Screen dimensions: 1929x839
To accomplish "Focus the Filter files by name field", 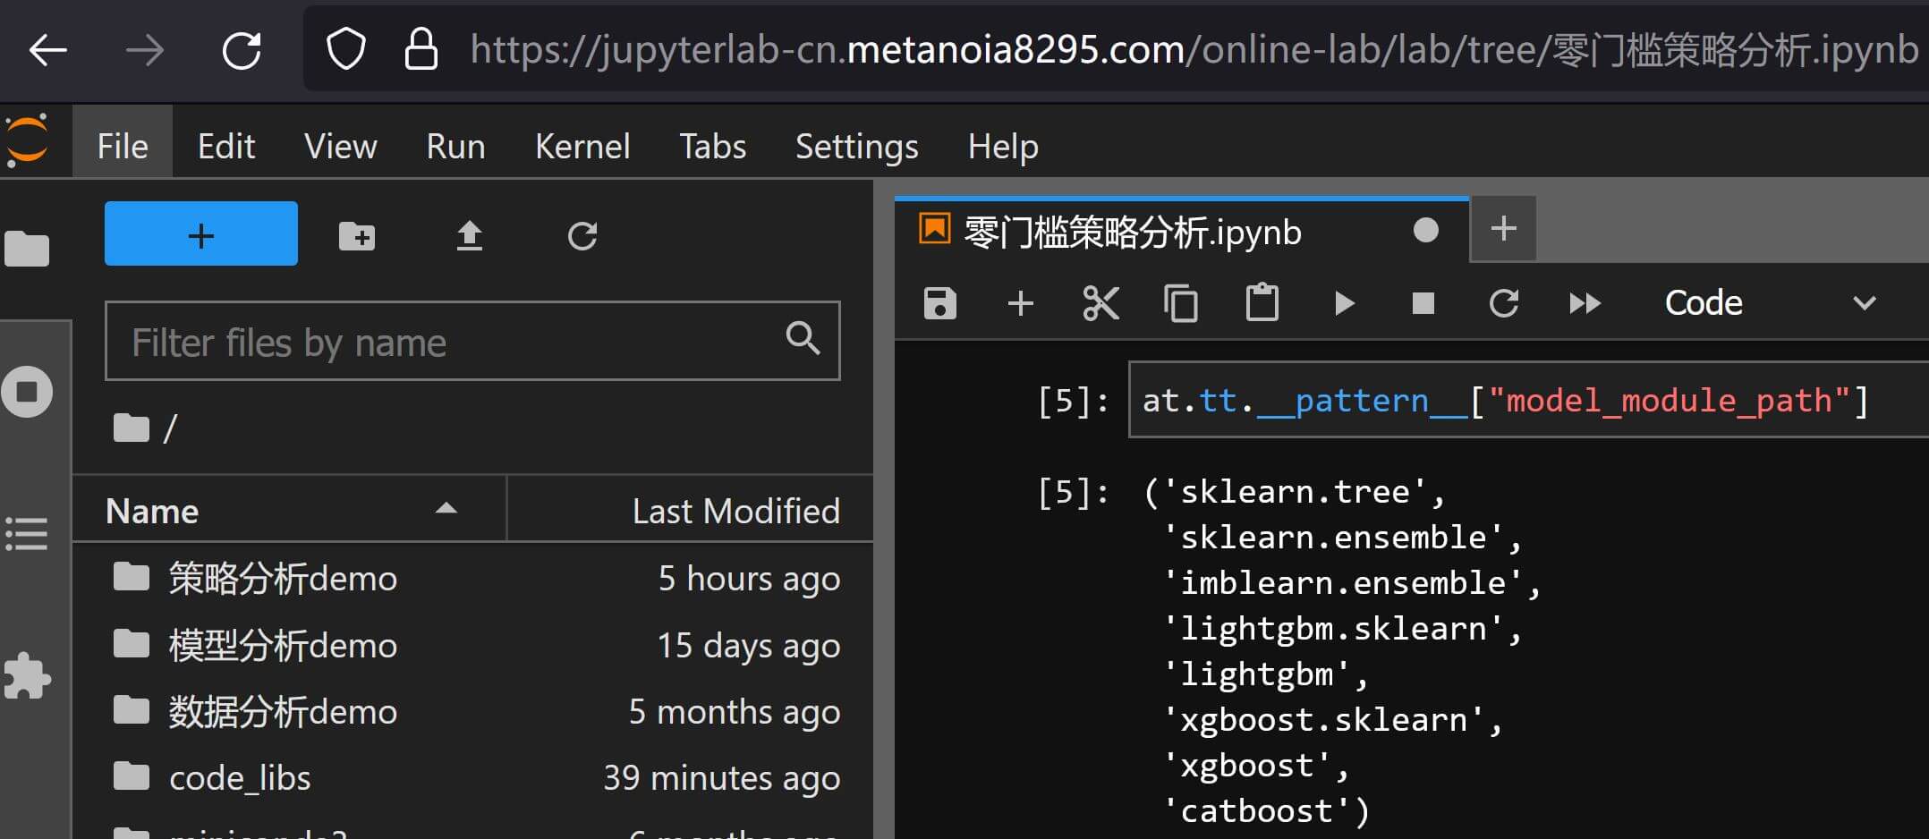I will pos(452,342).
